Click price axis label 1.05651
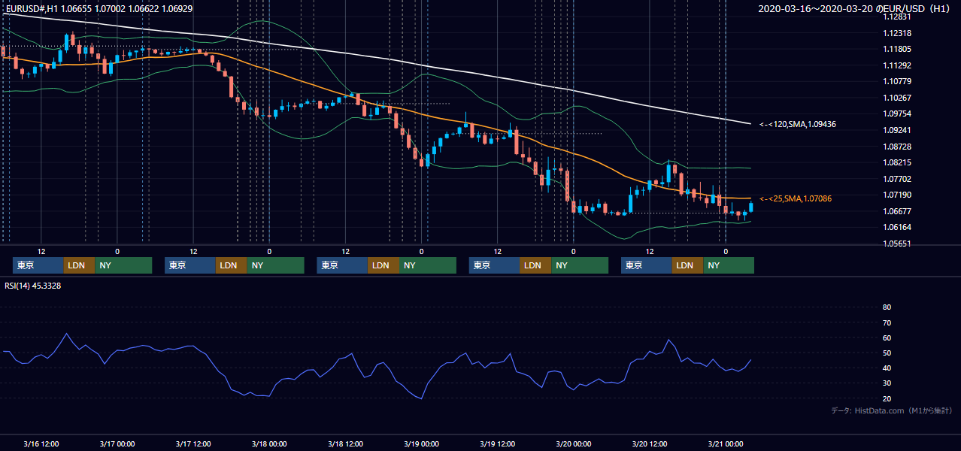Viewport: 961px width, 451px height. 897,244
